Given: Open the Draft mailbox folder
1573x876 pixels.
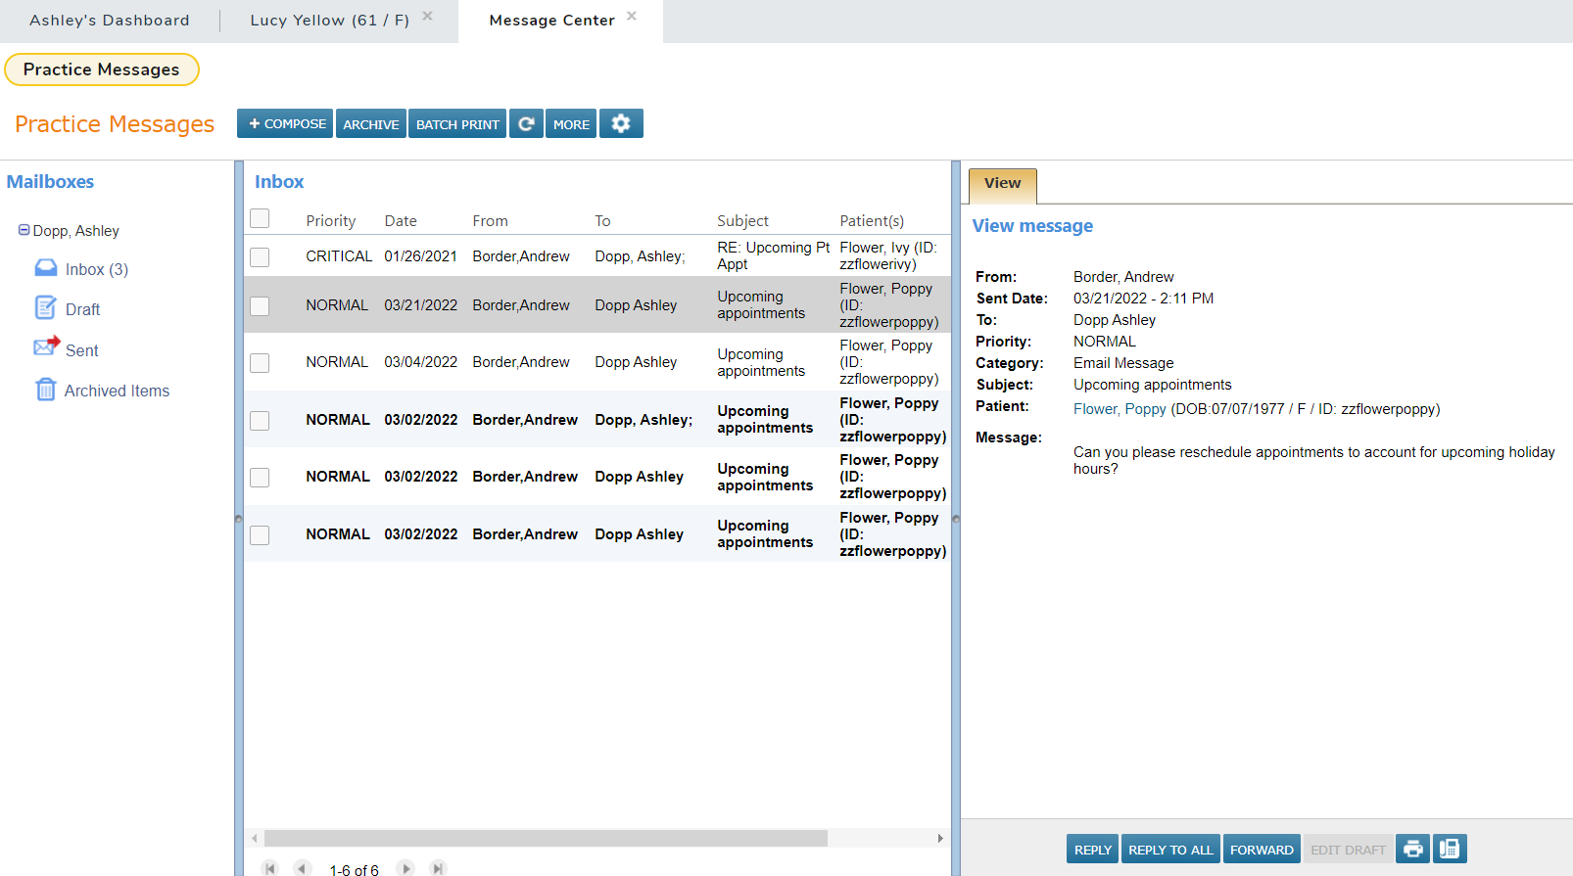Looking at the screenshot, I should (82, 309).
